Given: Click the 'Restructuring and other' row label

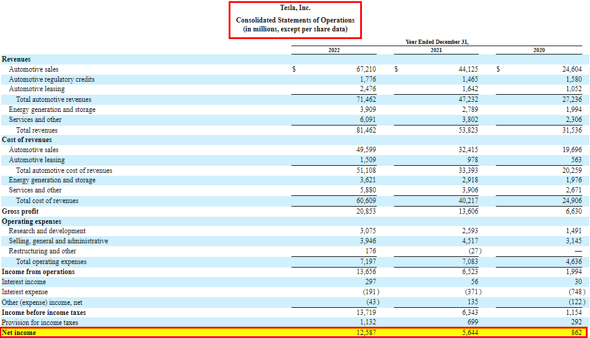Looking at the screenshot, I should tap(42, 251).
